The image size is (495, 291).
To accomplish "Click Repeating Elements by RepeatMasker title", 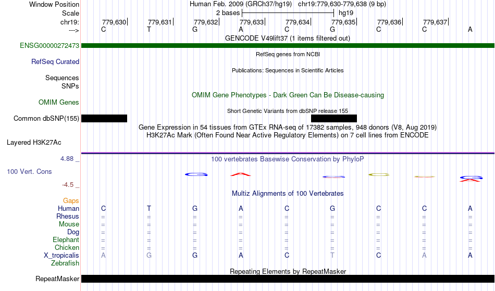I will pos(288,271).
